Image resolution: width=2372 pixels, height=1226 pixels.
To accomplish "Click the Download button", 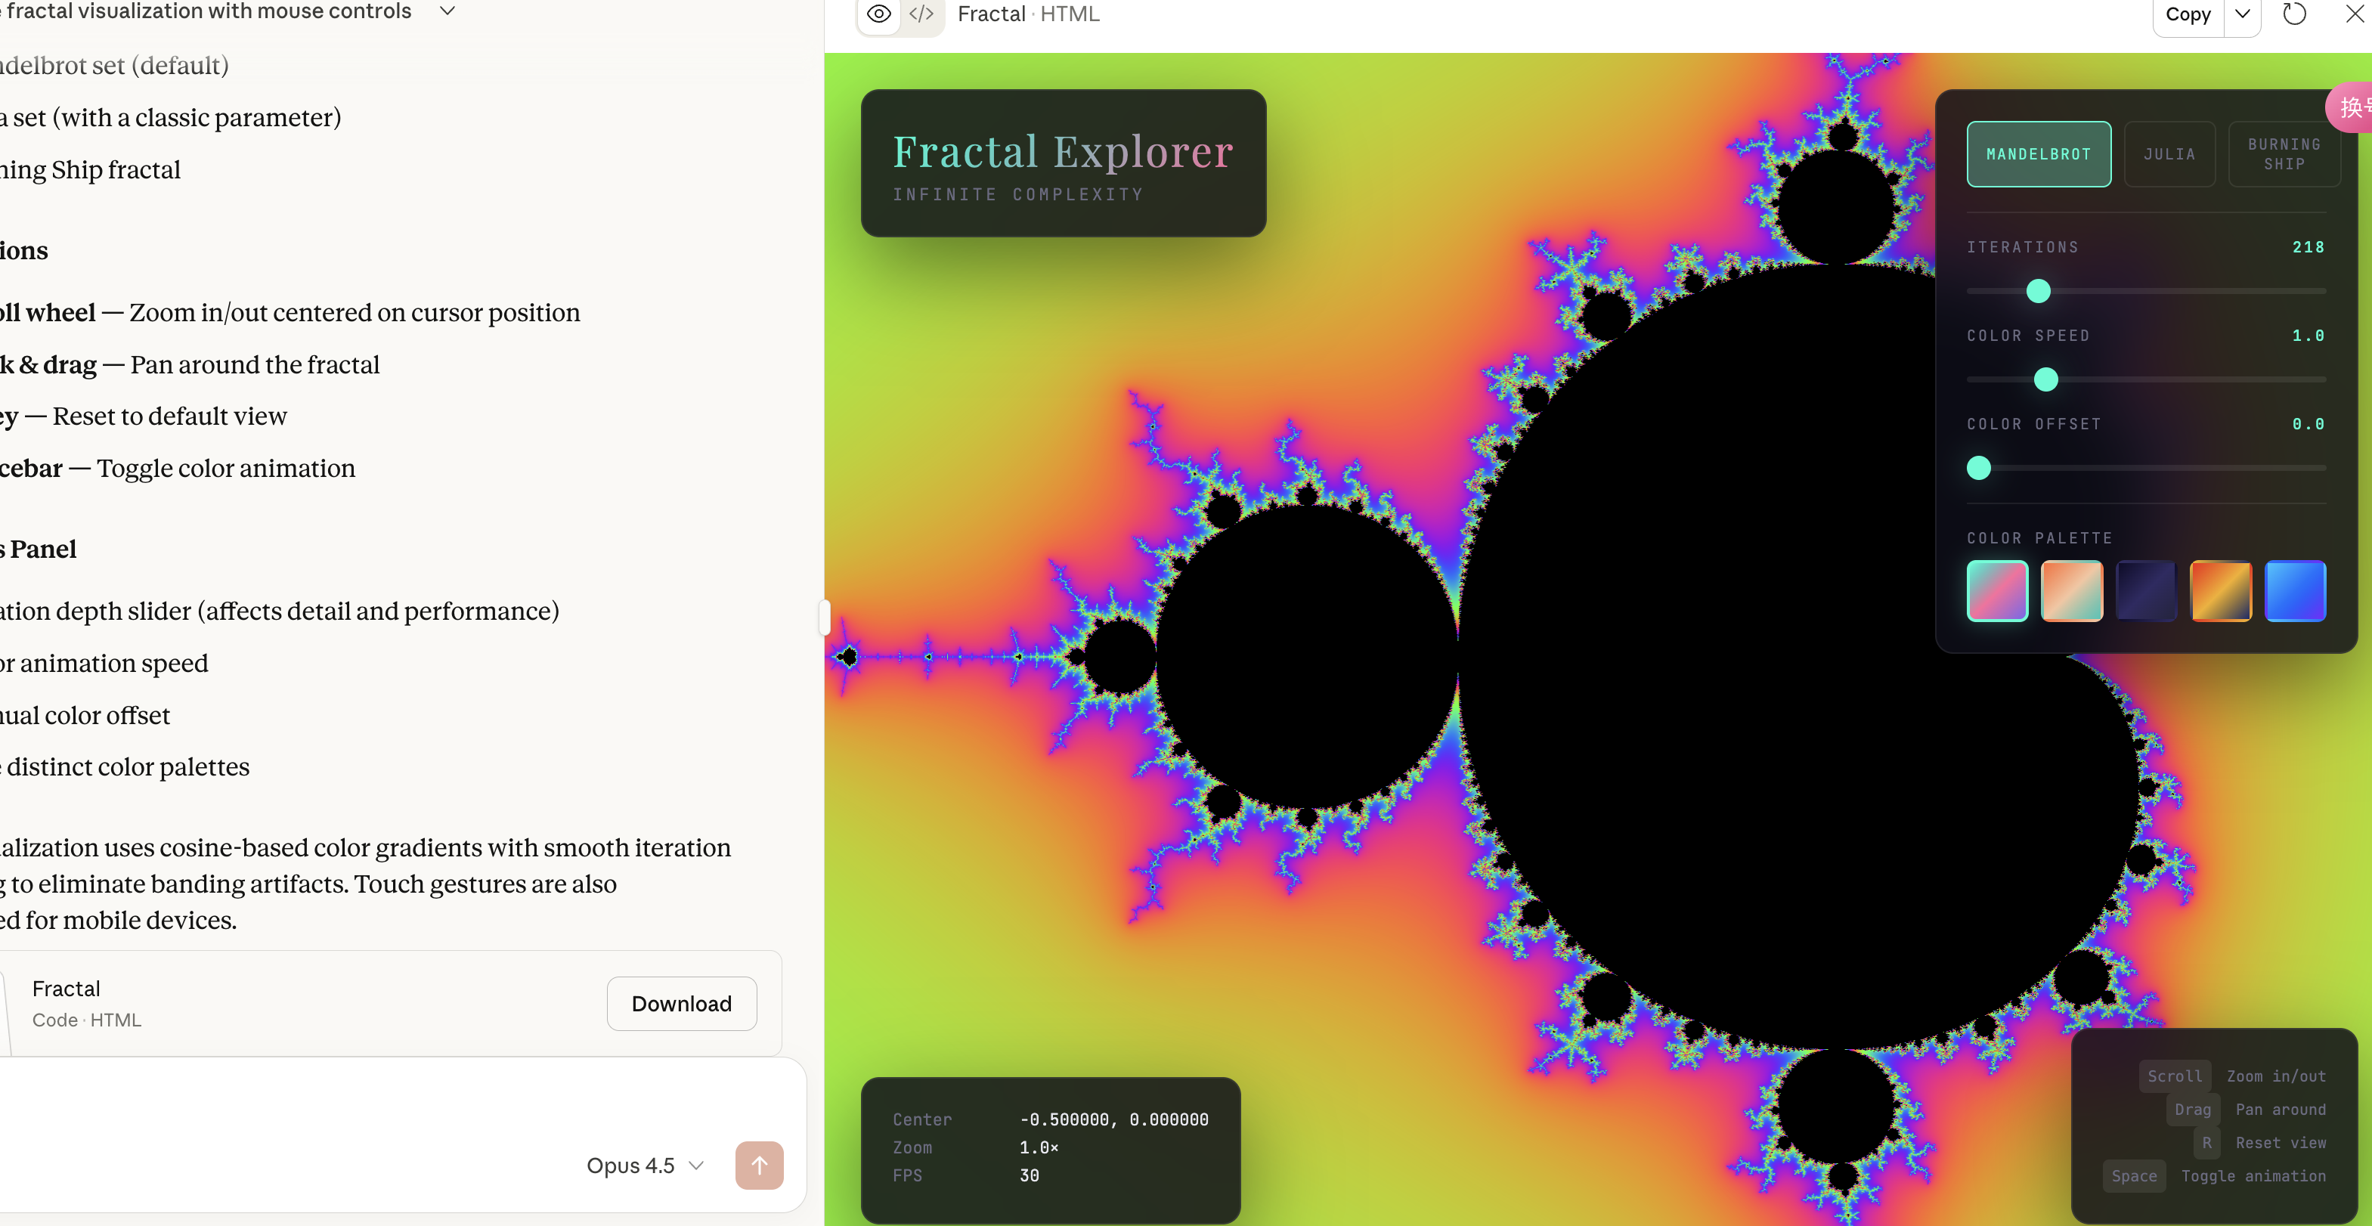I will pyautogui.click(x=681, y=1003).
